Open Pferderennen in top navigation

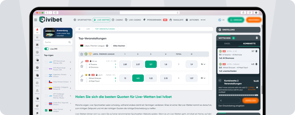(155, 20)
